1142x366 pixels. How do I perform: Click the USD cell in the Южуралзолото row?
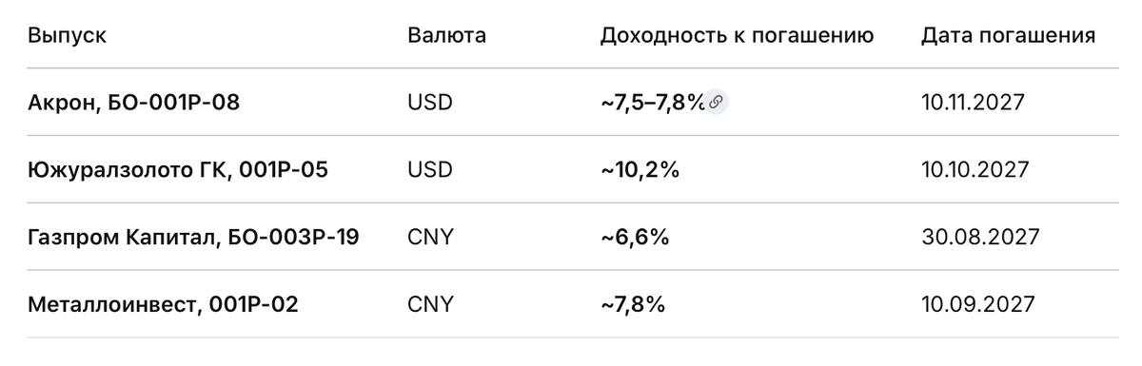430,170
